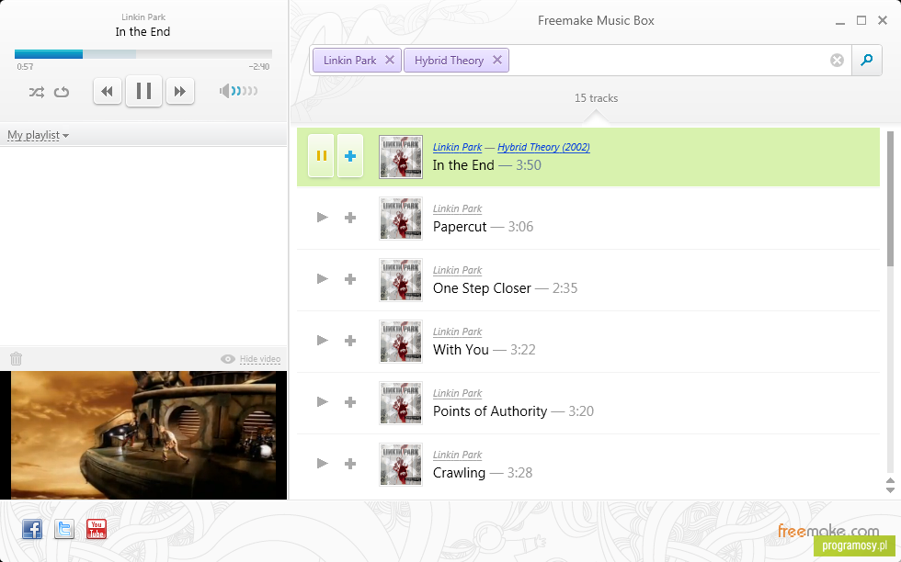The width and height of the screenshot is (901, 562).
Task: Select the Crawling track title
Action: click(x=459, y=473)
